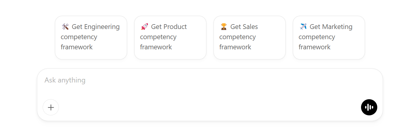
Task: Pick the Get Sales competency framework prompt
Action: (249, 38)
